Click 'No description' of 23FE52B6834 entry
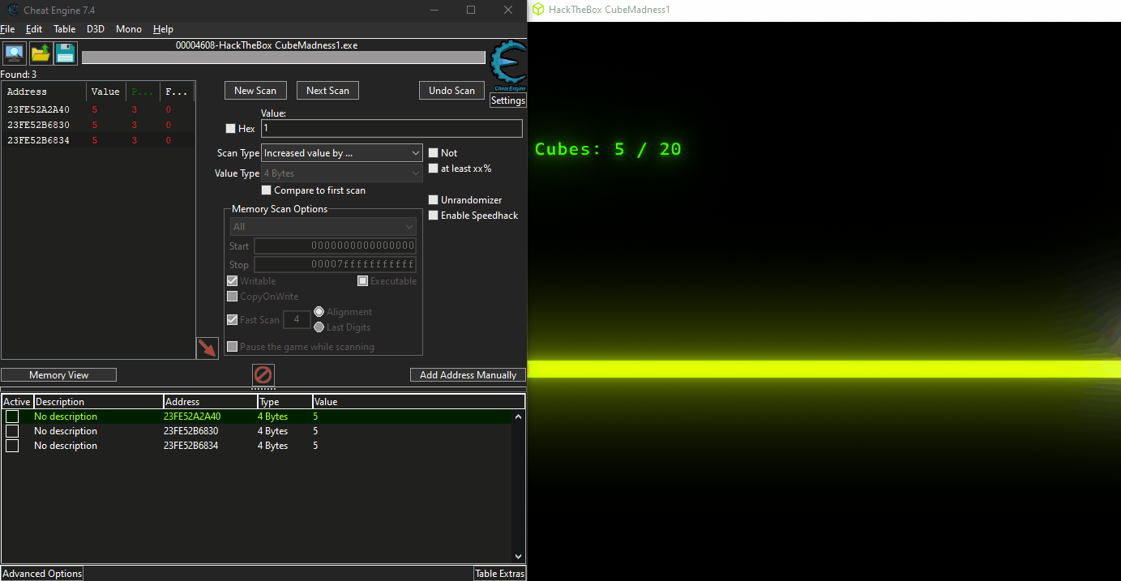This screenshot has width=1121, height=581. tap(66, 446)
